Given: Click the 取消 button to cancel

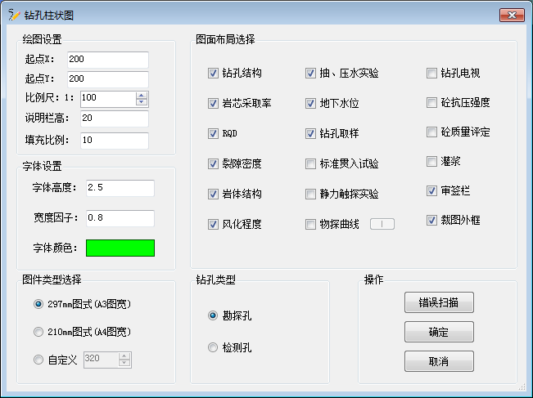Looking at the screenshot, I should [x=439, y=360].
